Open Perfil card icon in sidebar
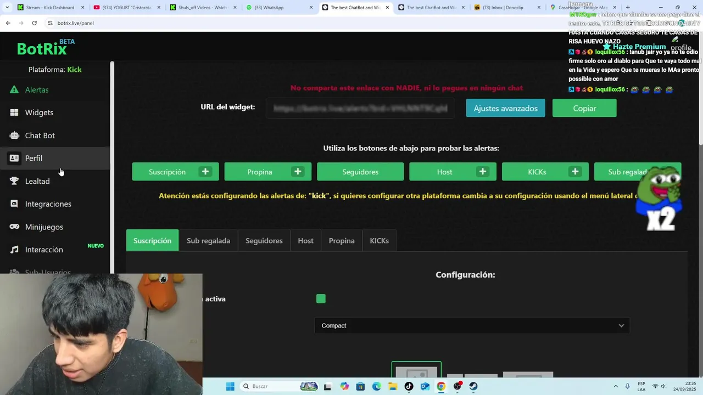The width and height of the screenshot is (703, 395). (14, 158)
